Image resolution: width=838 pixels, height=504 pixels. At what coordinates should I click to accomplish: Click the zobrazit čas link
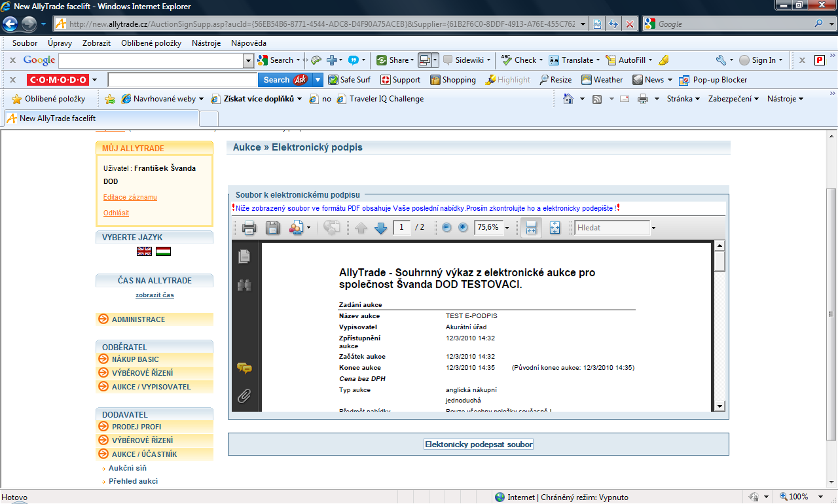(x=155, y=295)
